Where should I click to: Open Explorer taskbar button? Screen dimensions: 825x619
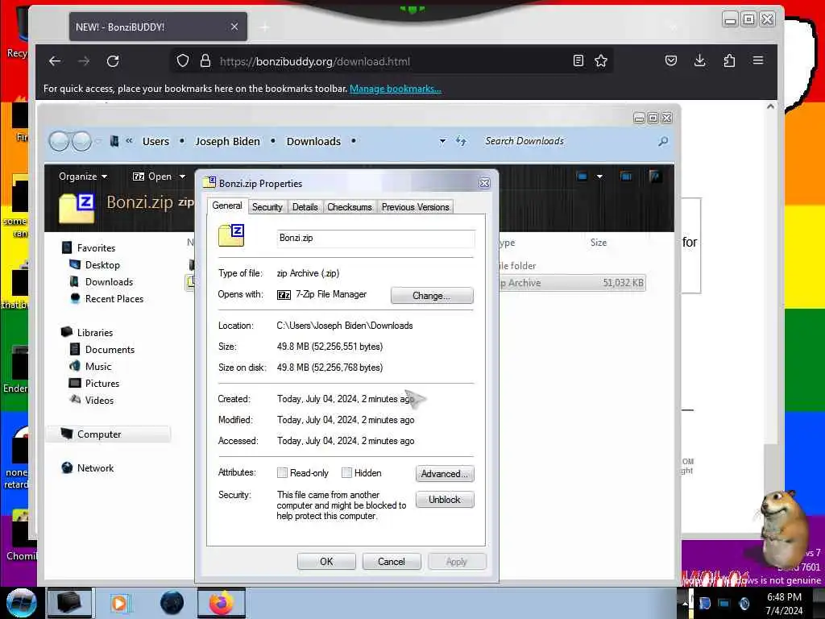point(69,603)
